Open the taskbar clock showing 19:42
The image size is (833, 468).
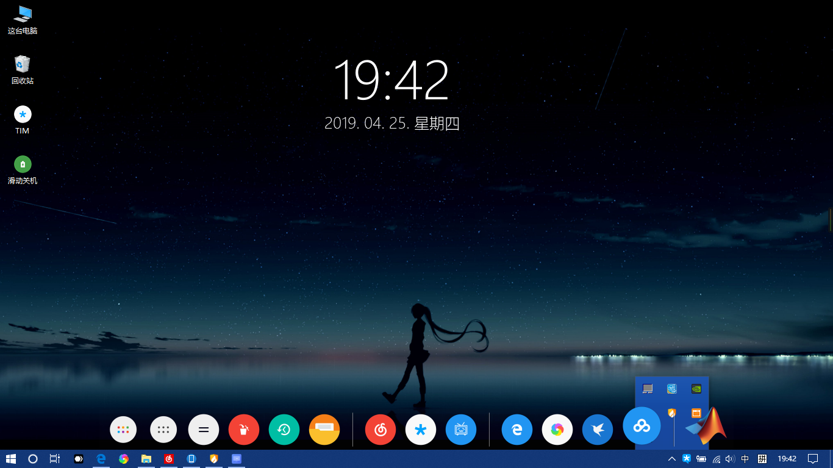point(787,459)
